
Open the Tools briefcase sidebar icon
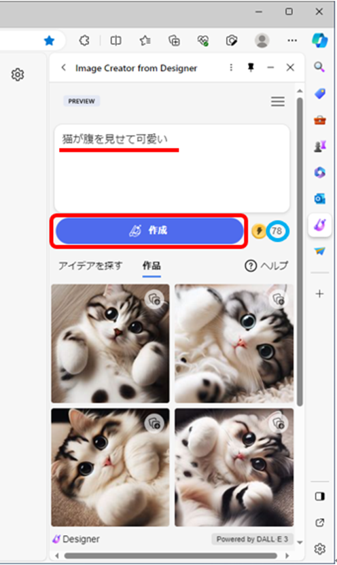click(320, 120)
